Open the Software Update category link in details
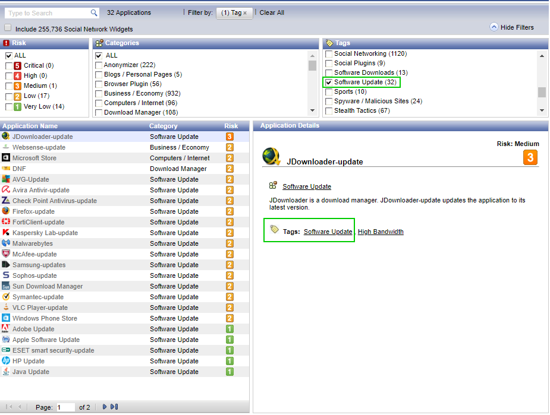 307,186
